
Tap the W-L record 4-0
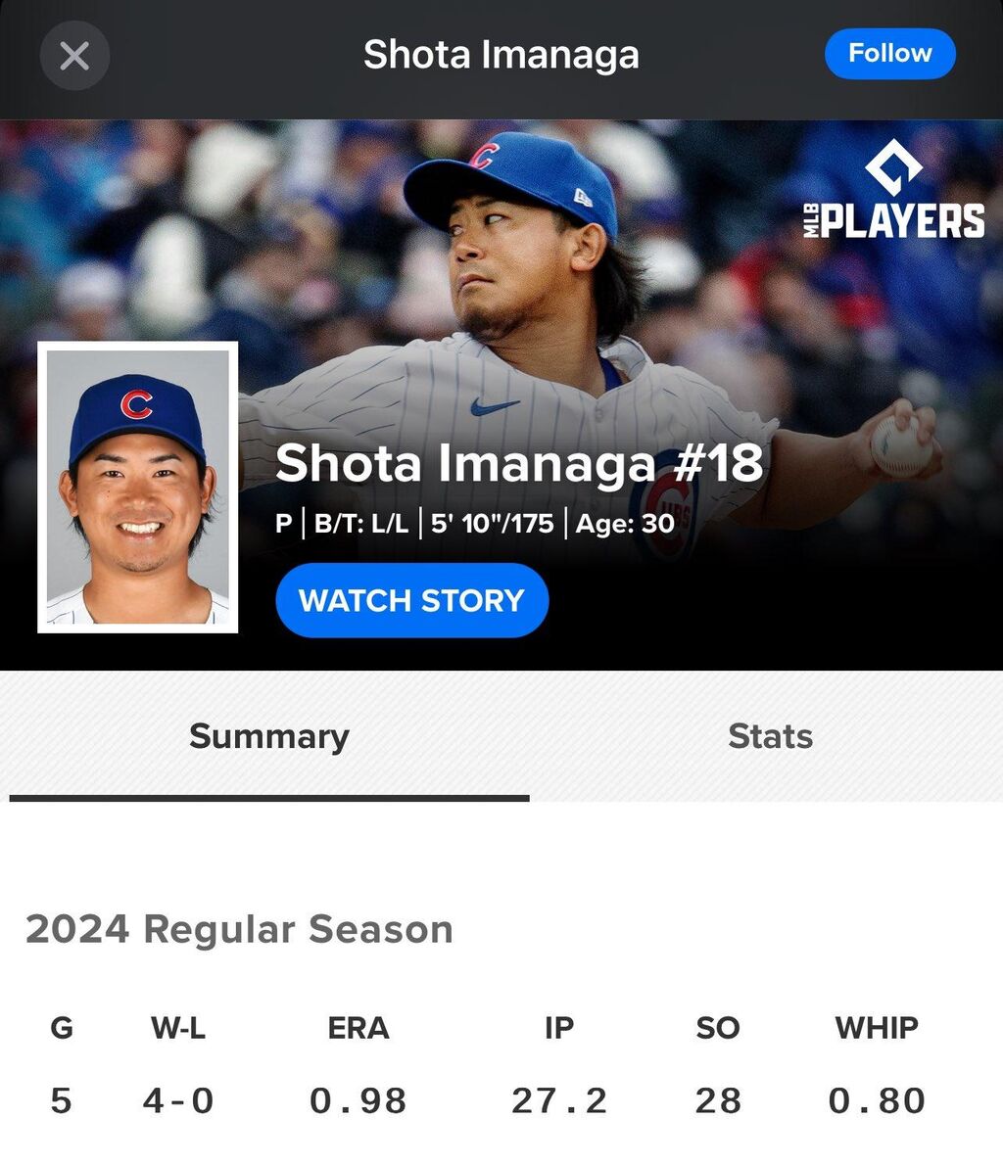coord(178,1100)
